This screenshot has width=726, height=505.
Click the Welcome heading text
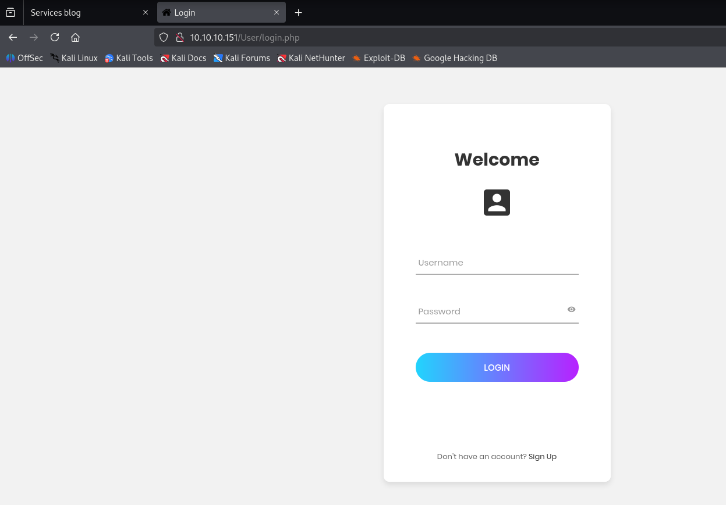(x=497, y=159)
